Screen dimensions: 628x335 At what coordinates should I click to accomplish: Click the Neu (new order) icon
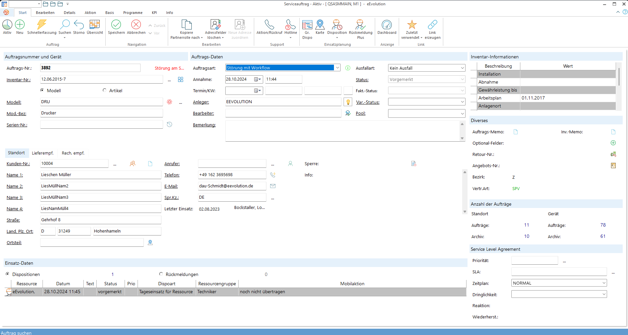[20, 25]
